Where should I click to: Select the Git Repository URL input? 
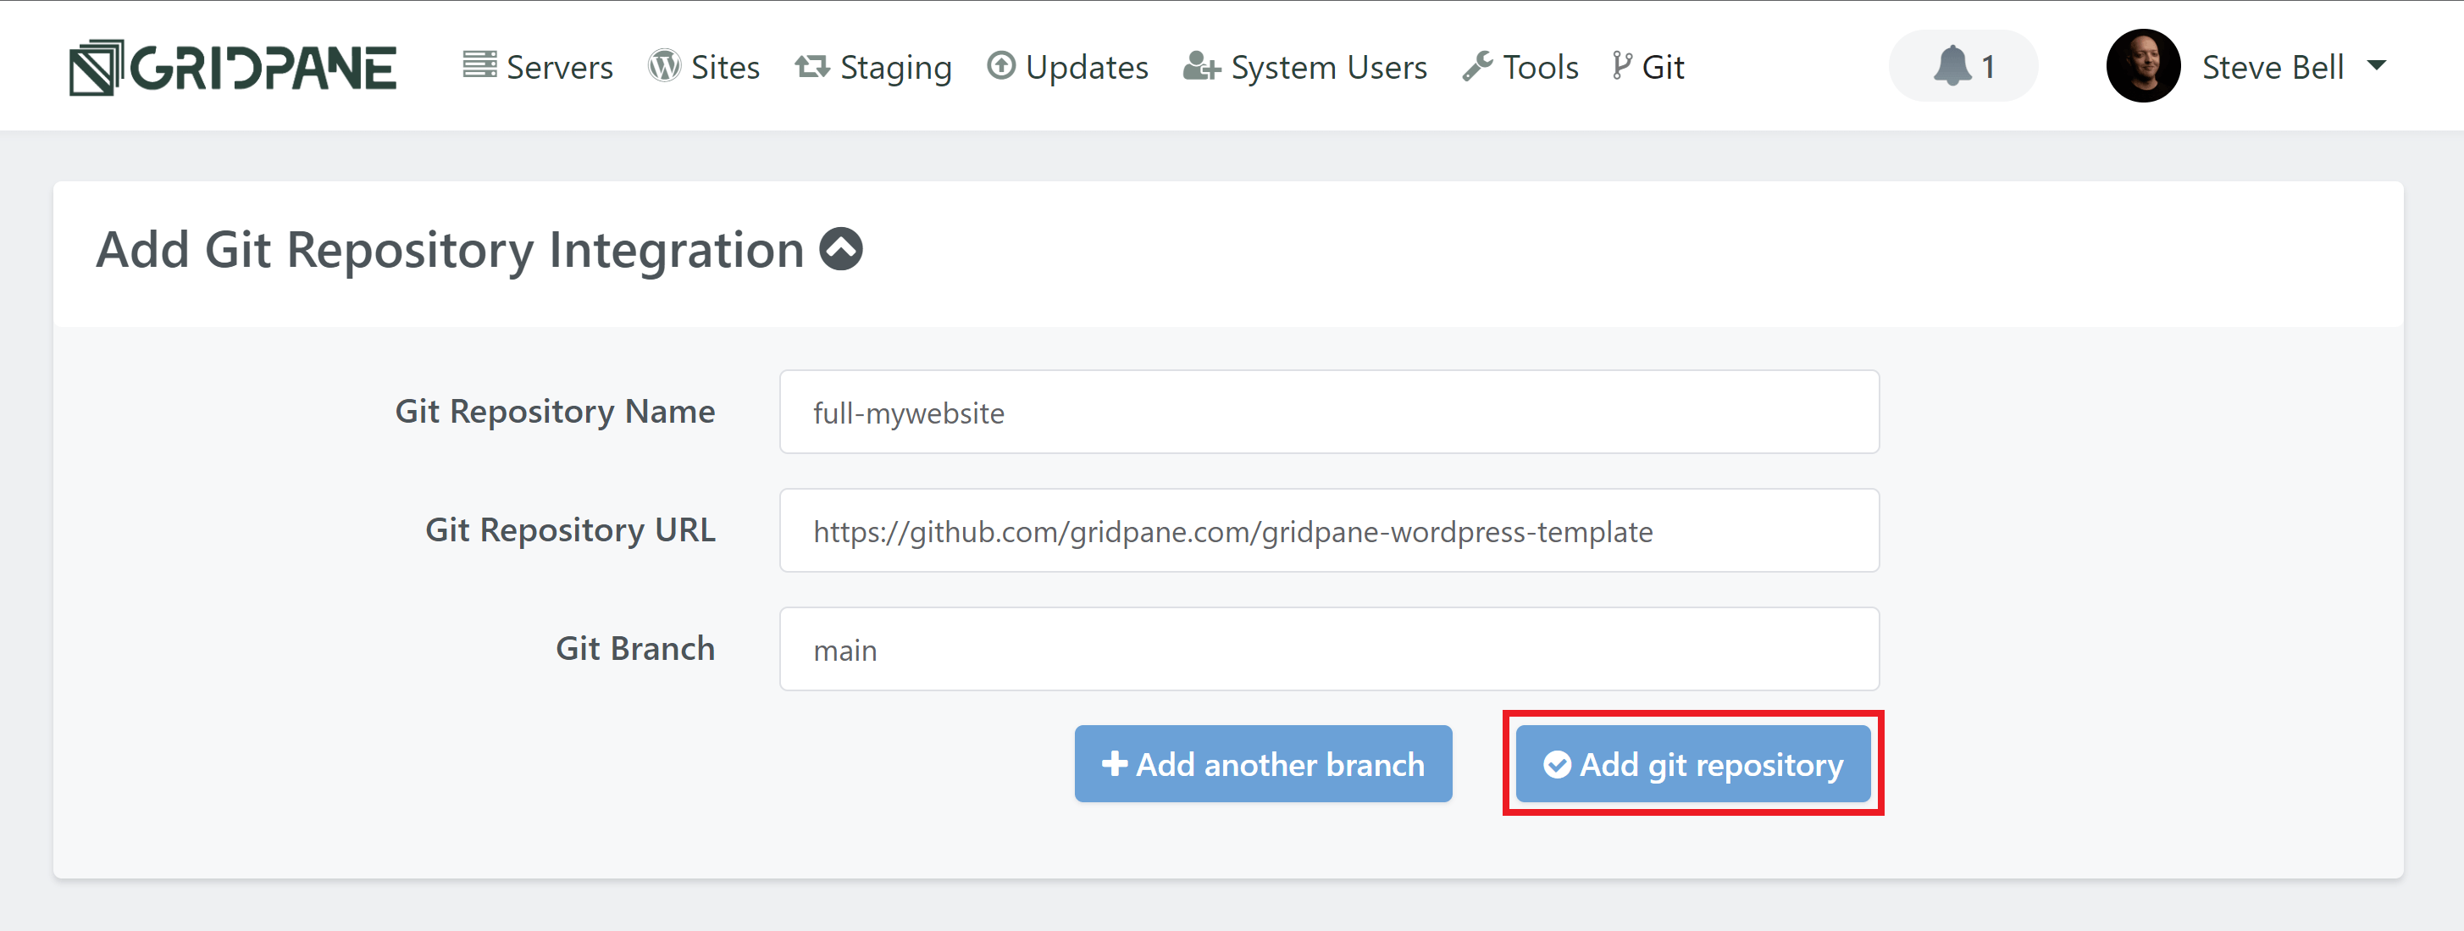[x=1329, y=531]
